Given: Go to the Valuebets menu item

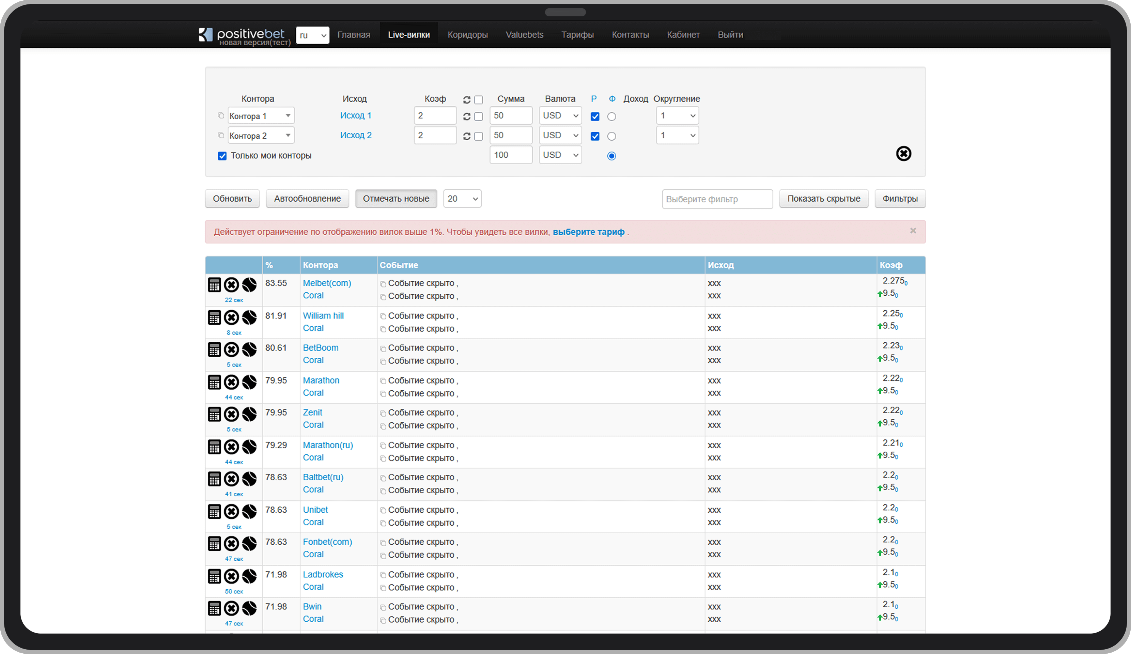Looking at the screenshot, I should point(524,35).
